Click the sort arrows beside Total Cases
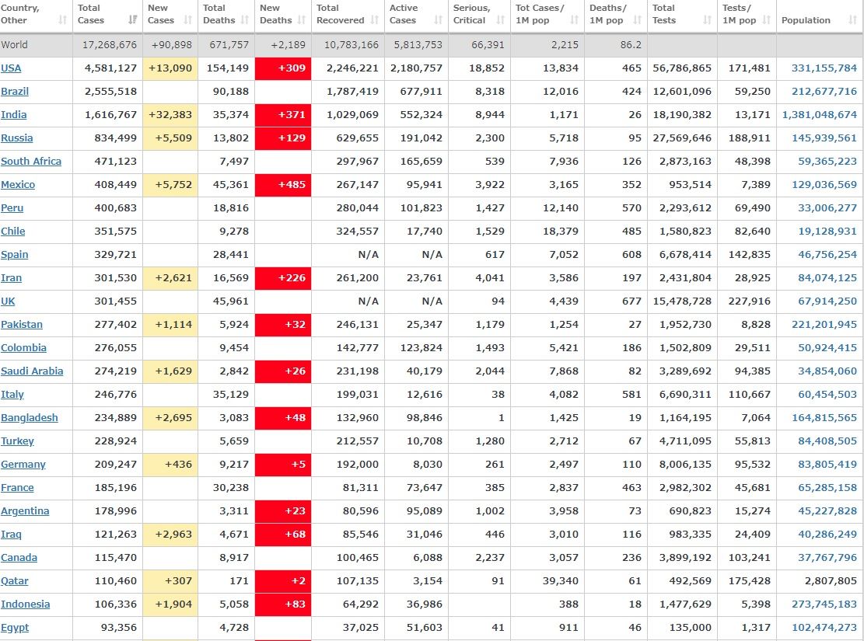Viewport: 864px width, 641px height. [x=133, y=20]
